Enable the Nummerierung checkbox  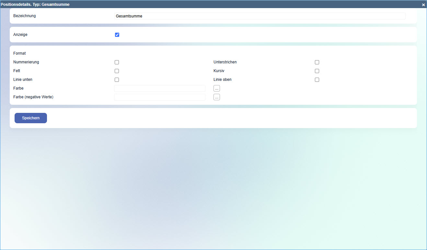(117, 62)
